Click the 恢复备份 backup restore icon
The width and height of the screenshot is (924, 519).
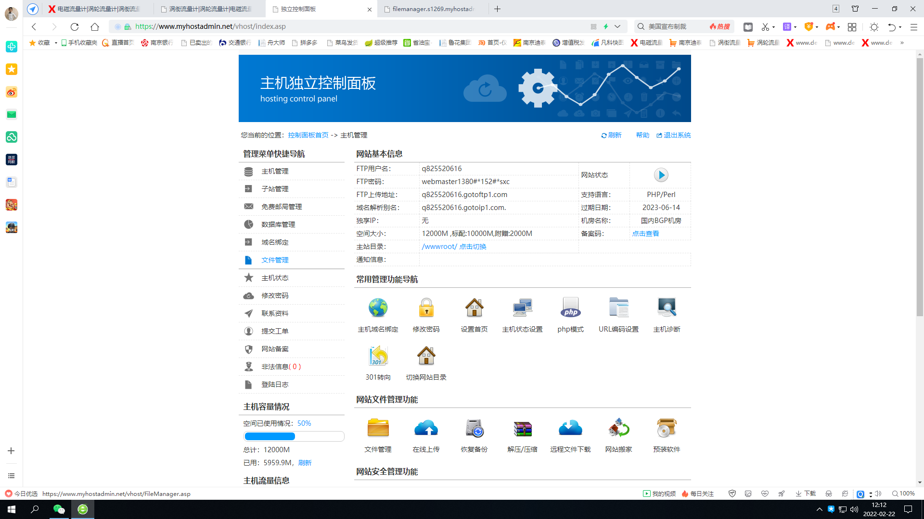click(x=475, y=427)
